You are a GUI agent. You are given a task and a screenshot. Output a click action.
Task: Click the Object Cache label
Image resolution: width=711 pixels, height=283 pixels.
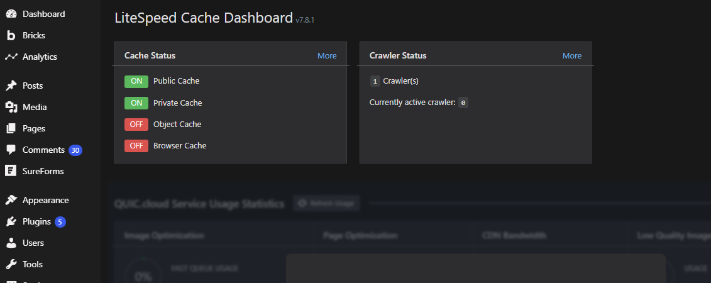[177, 124]
